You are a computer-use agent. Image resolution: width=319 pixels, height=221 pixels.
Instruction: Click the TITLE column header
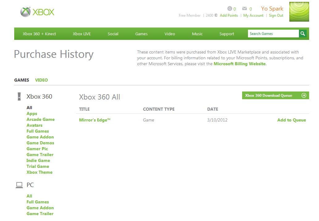pos(84,109)
